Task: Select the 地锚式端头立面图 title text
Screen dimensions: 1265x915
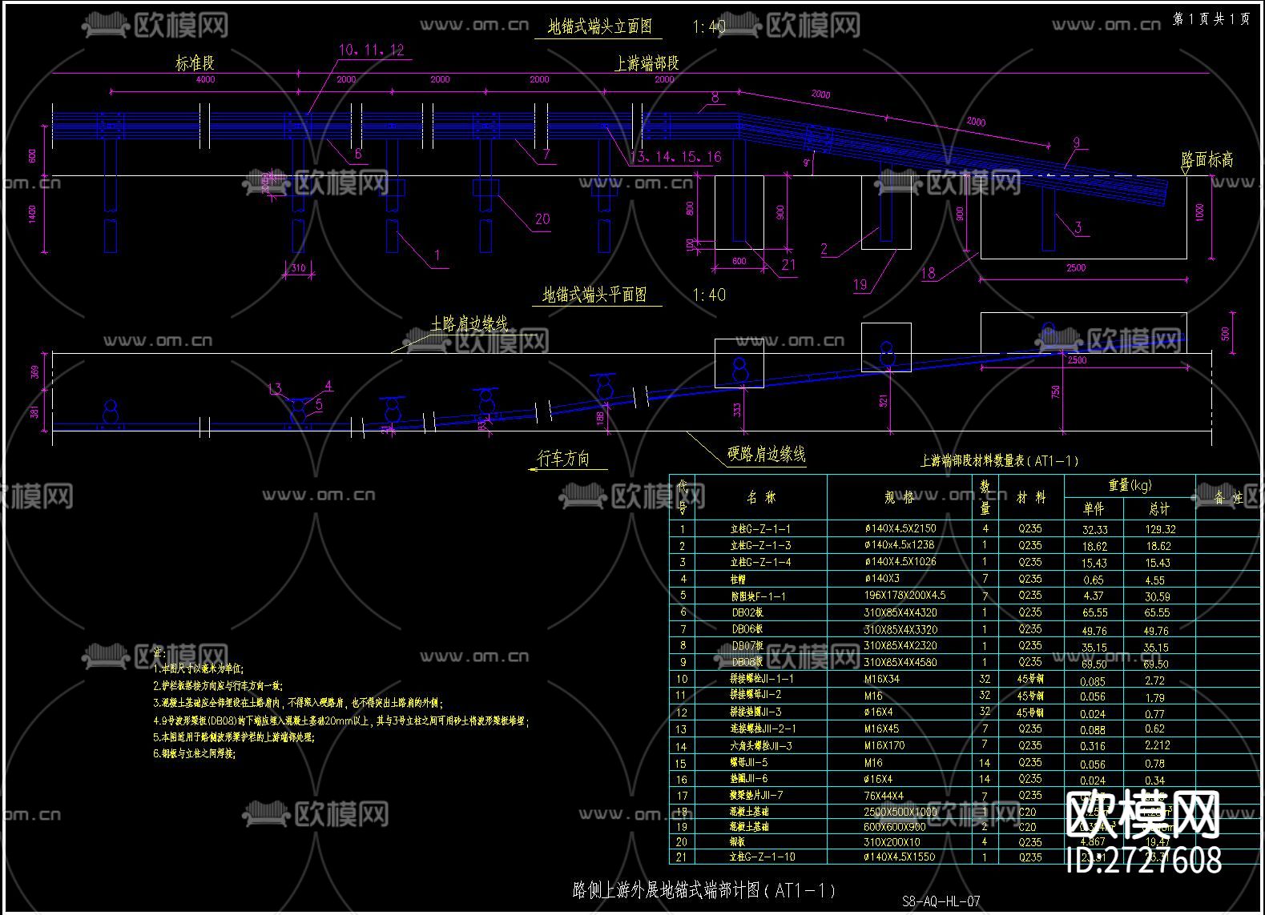Action: point(599,27)
